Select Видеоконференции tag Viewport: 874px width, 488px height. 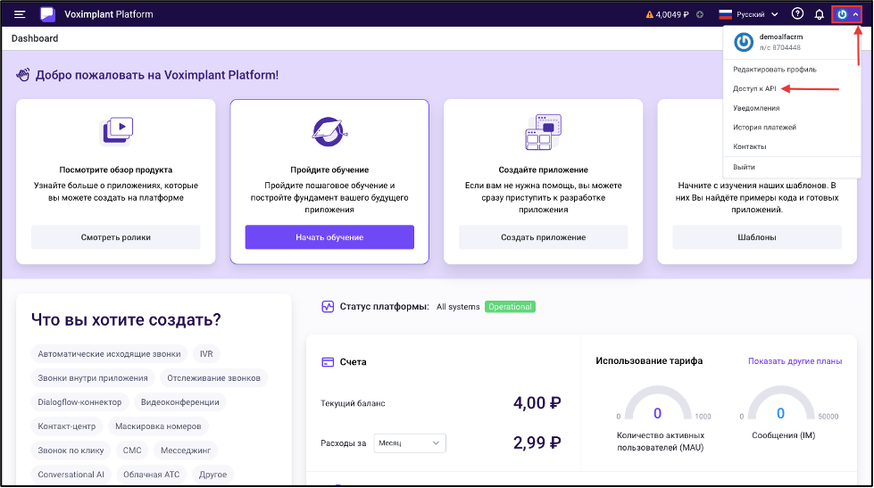click(x=180, y=402)
